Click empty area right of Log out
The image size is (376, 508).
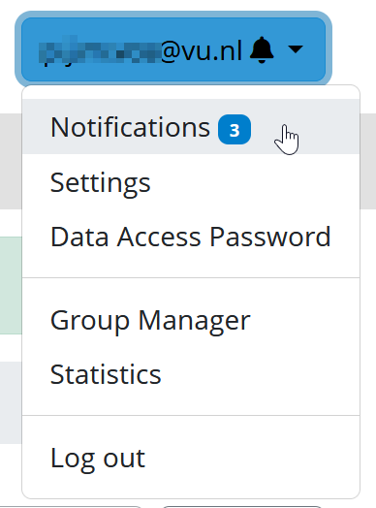point(253,458)
